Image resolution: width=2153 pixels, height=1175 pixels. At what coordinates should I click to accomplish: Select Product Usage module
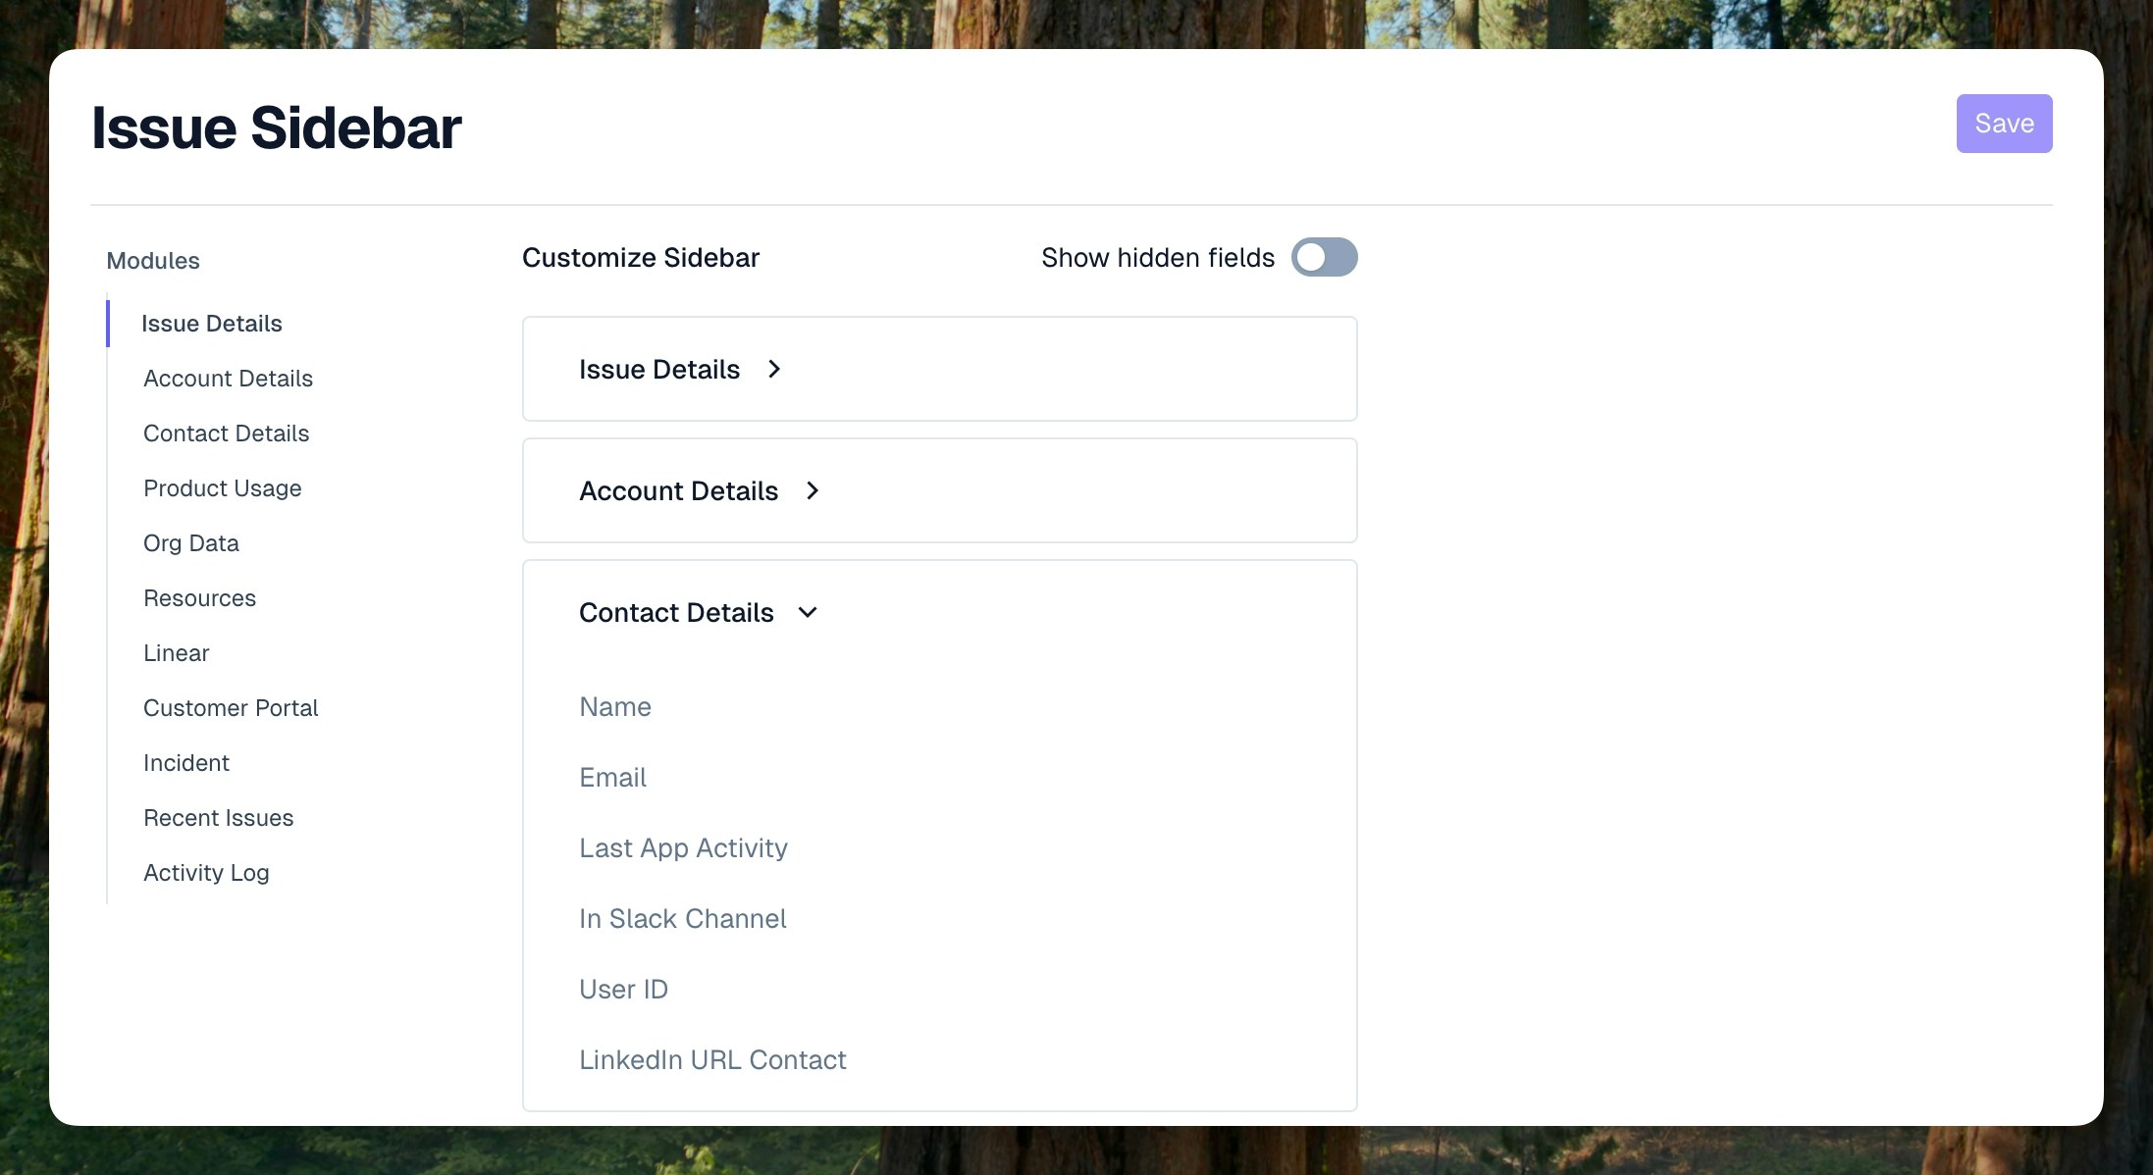pos(222,488)
